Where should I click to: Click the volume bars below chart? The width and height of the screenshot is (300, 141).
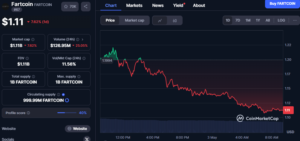pos(192,126)
